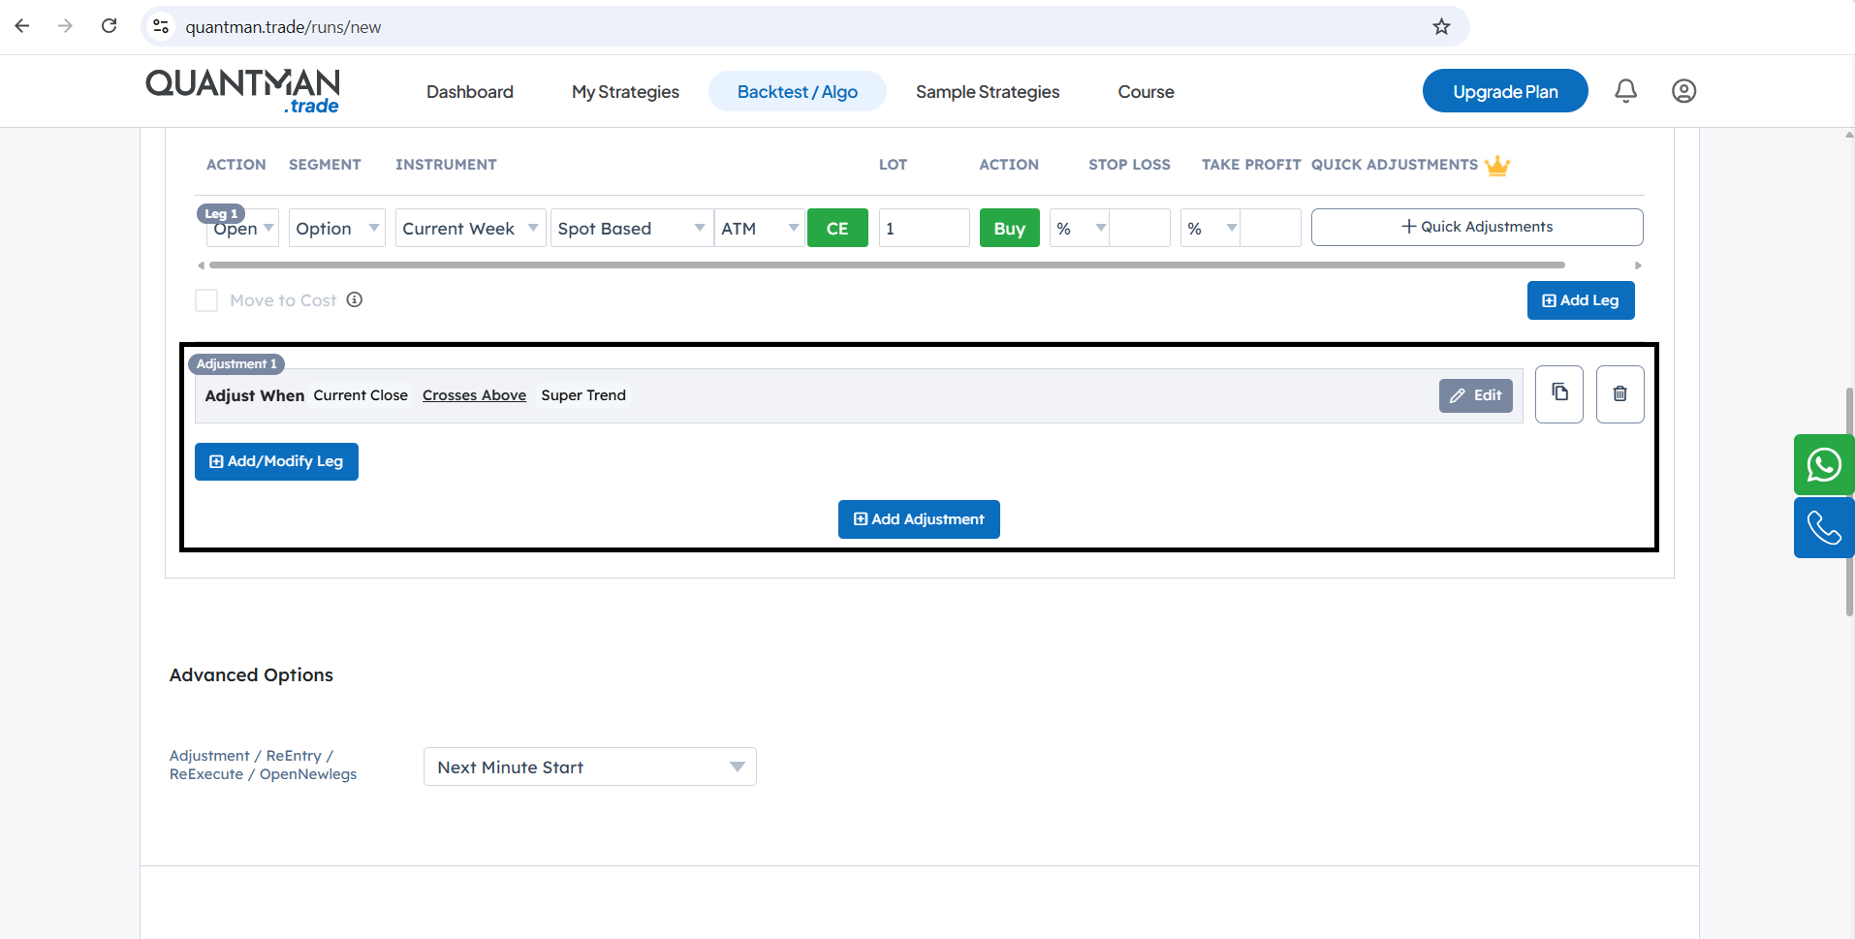Open WhatsApp chat support
Screen dimensions: 1855x939
tap(1824, 464)
